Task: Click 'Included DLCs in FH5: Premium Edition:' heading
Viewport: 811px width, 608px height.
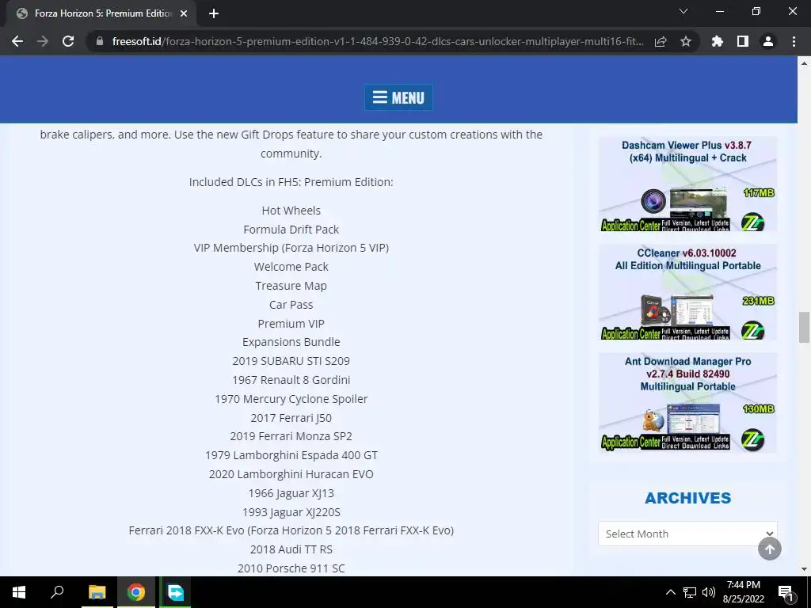Action: click(x=291, y=182)
